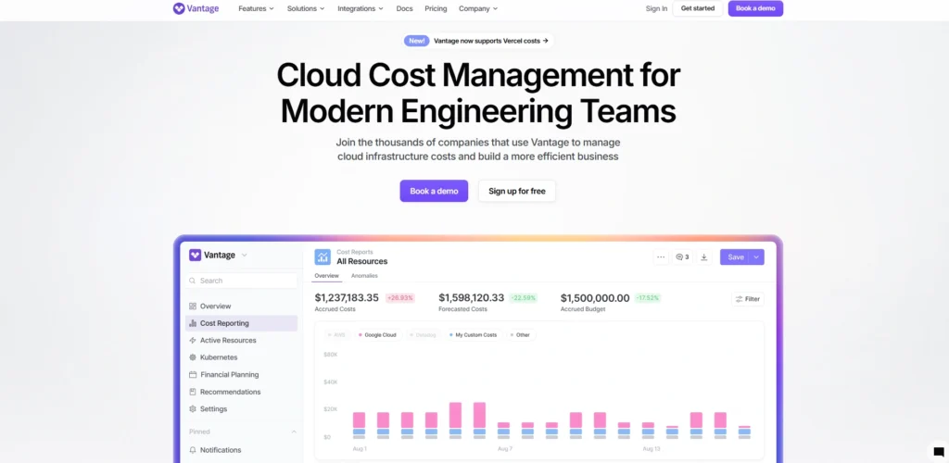
Task: Click the Filter button
Action: coord(748,299)
